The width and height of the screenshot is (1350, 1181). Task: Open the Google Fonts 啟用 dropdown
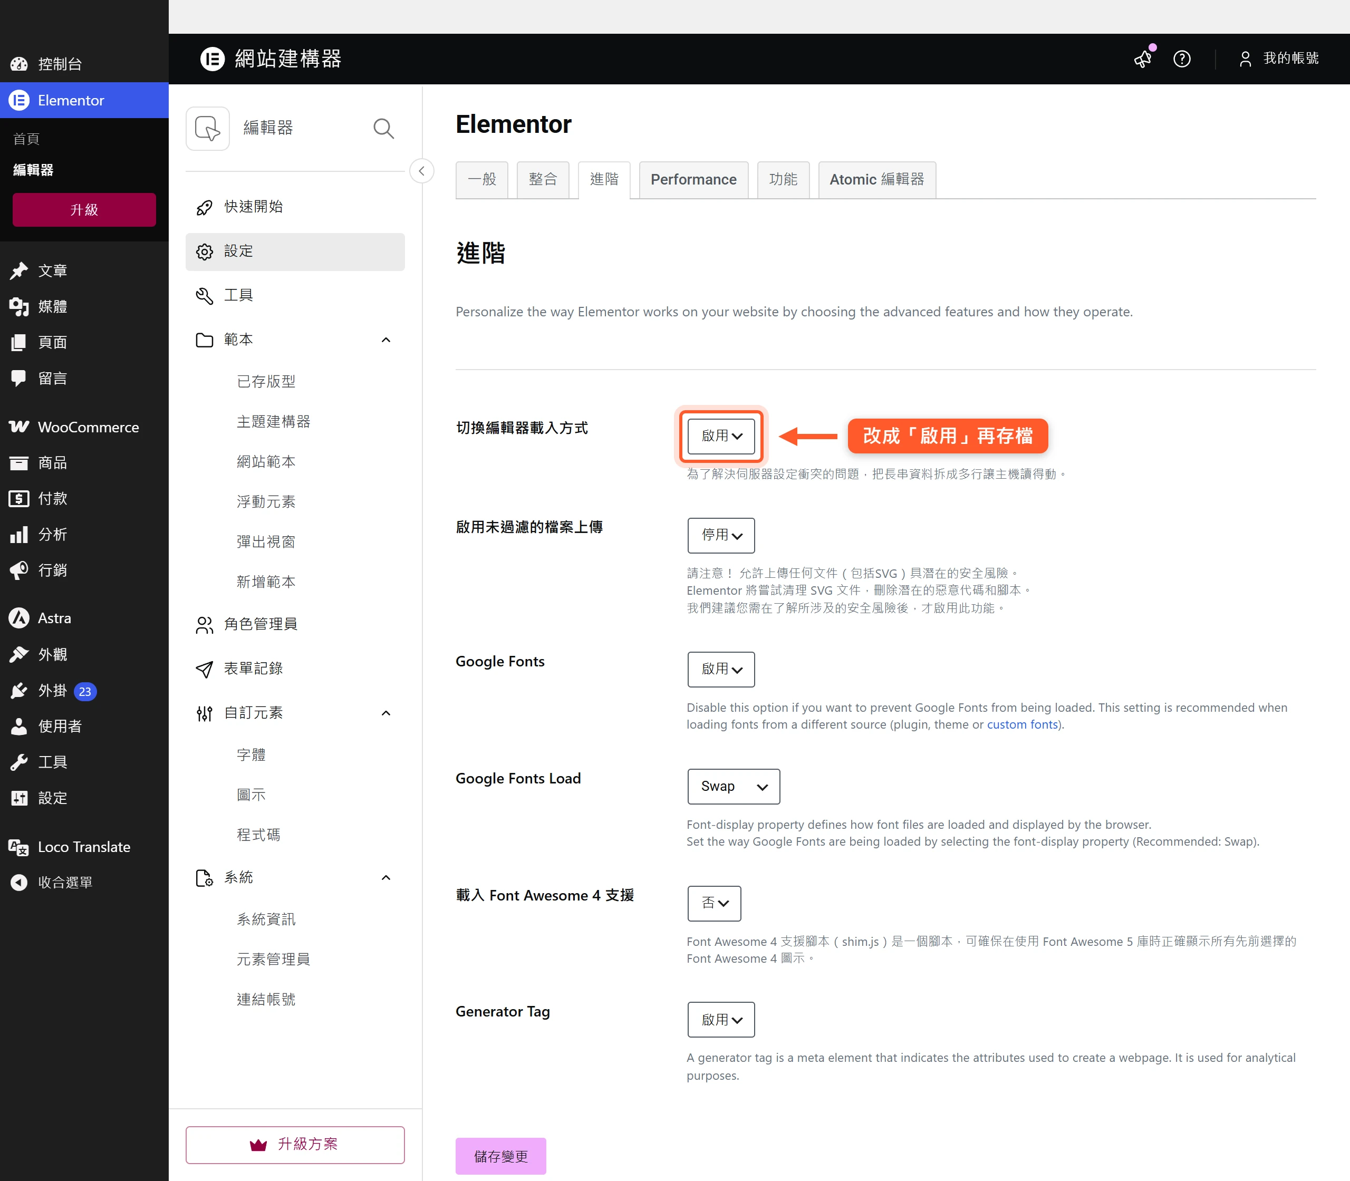721,669
